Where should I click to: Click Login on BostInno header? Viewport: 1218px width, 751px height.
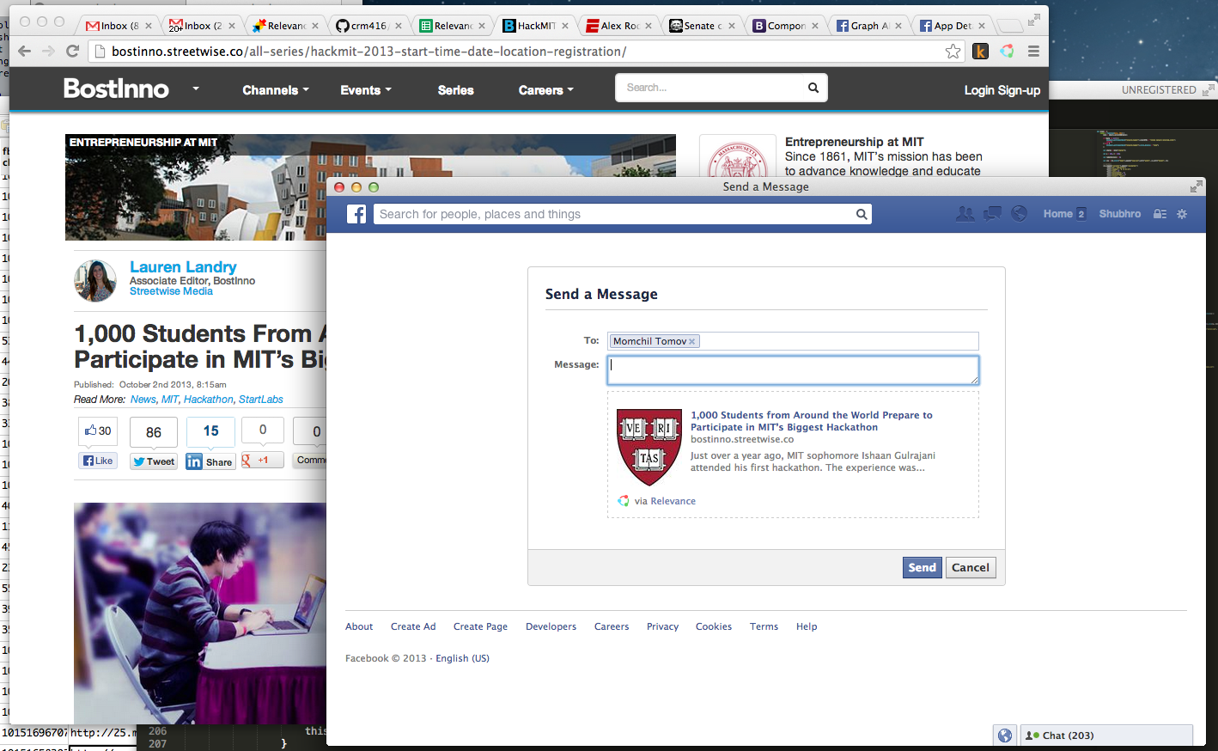(x=979, y=90)
